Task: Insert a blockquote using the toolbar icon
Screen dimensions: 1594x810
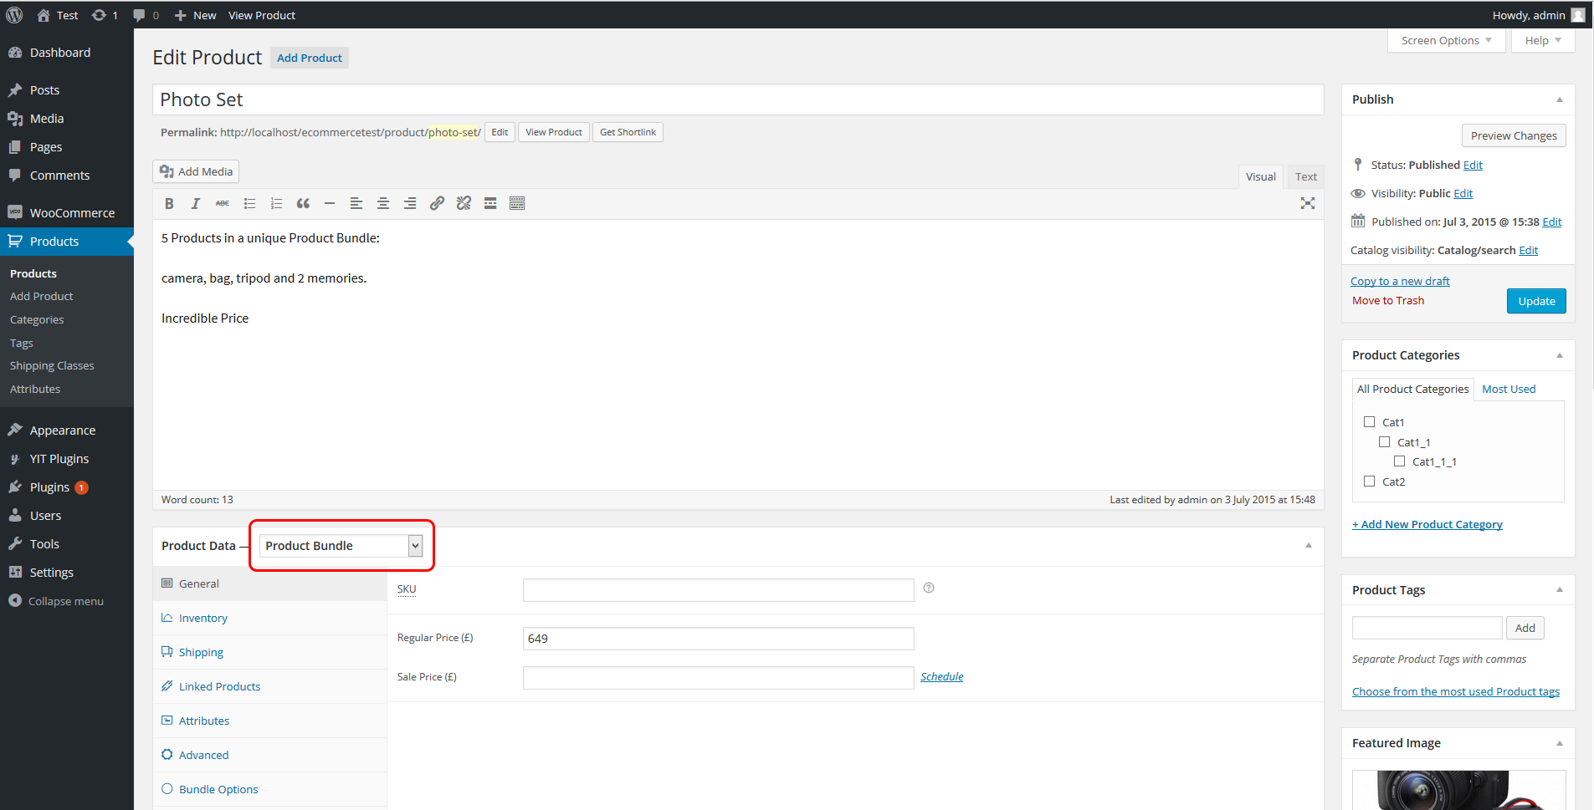Action: point(303,203)
